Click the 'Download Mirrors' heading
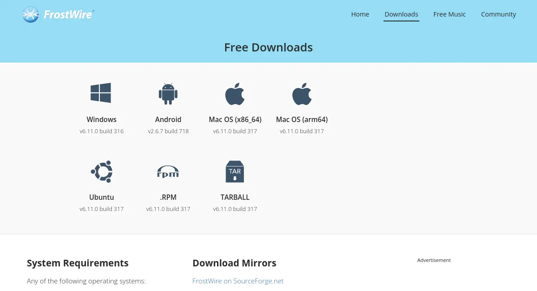 point(234,263)
